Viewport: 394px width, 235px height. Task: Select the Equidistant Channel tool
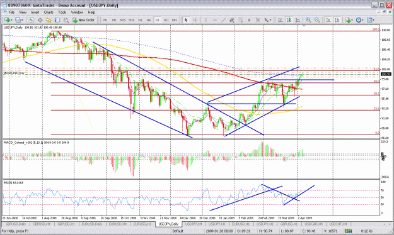[x=232, y=20]
